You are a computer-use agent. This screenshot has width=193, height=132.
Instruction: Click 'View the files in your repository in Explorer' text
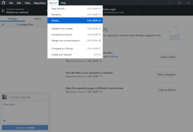(x=89, y=73)
